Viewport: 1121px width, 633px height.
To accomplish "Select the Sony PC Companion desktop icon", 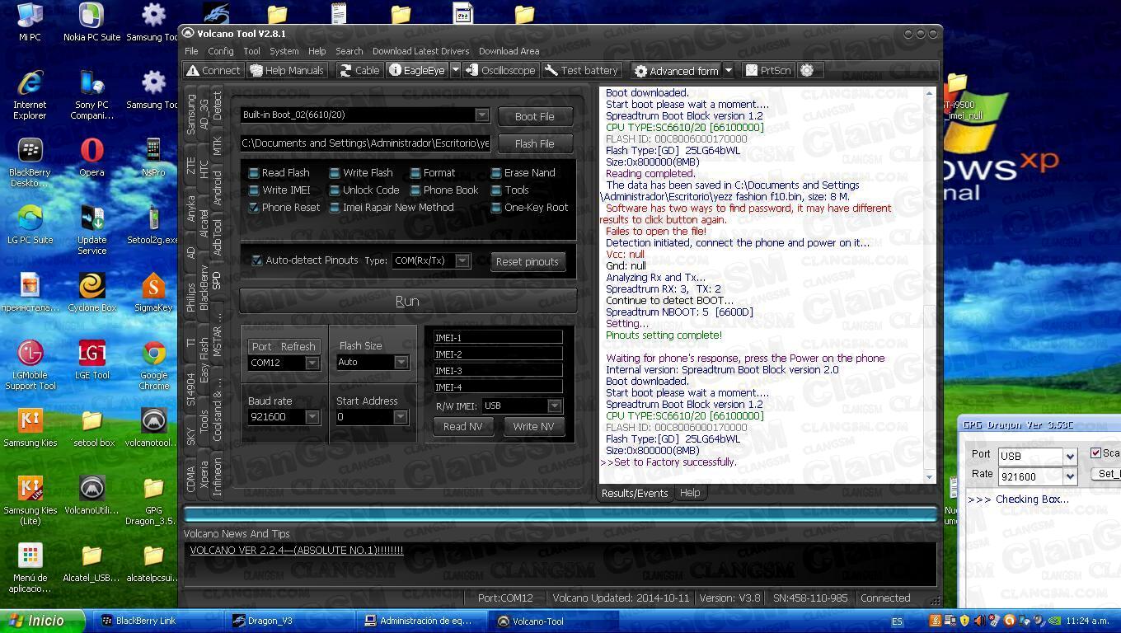I will (x=91, y=95).
